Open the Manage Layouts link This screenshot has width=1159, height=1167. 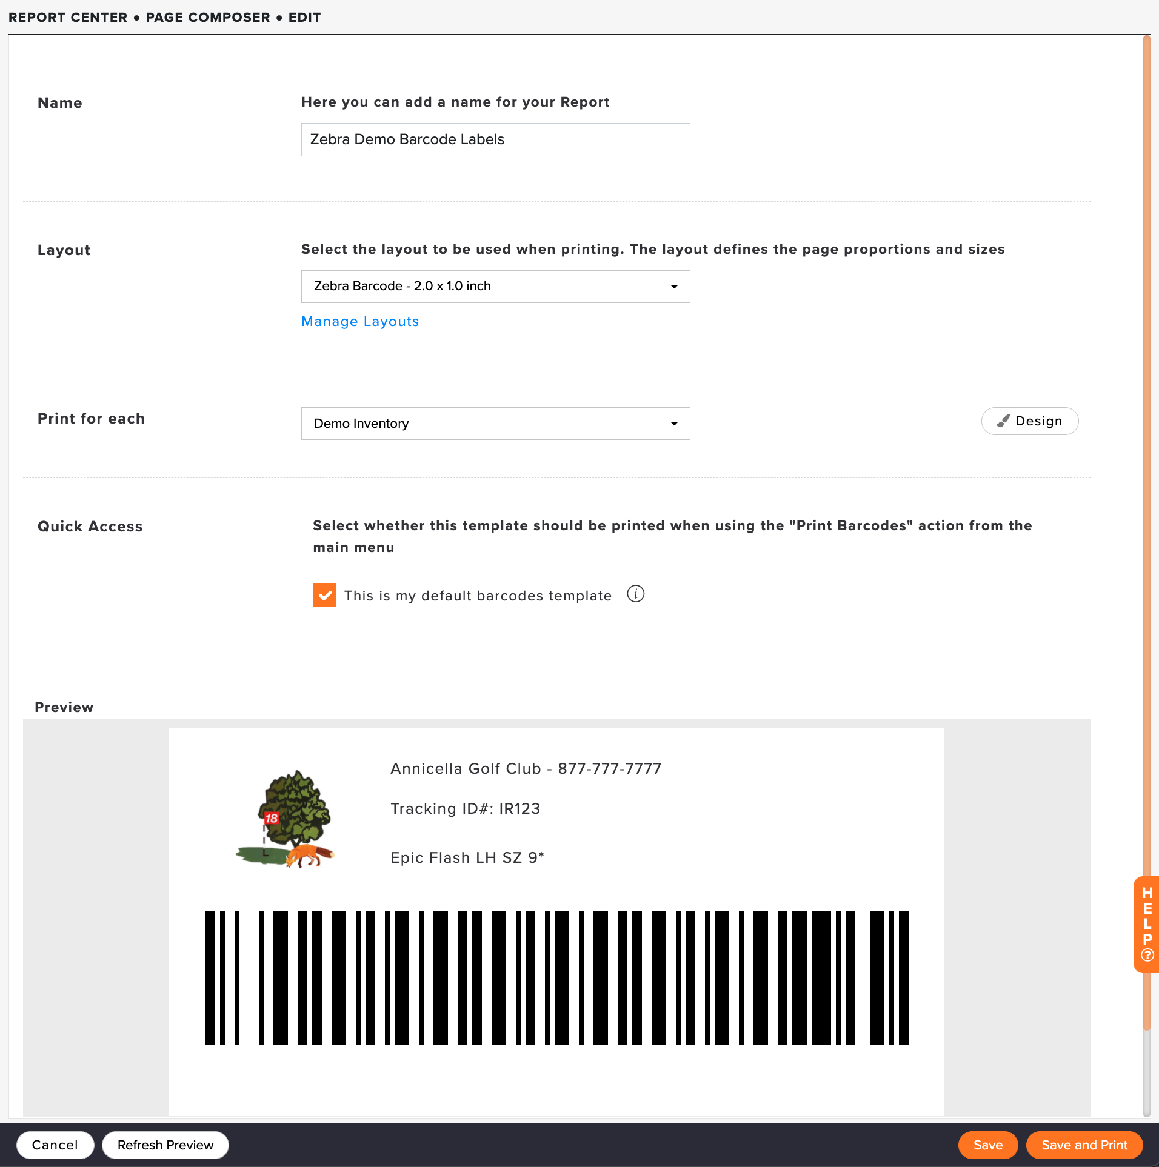(360, 321)
